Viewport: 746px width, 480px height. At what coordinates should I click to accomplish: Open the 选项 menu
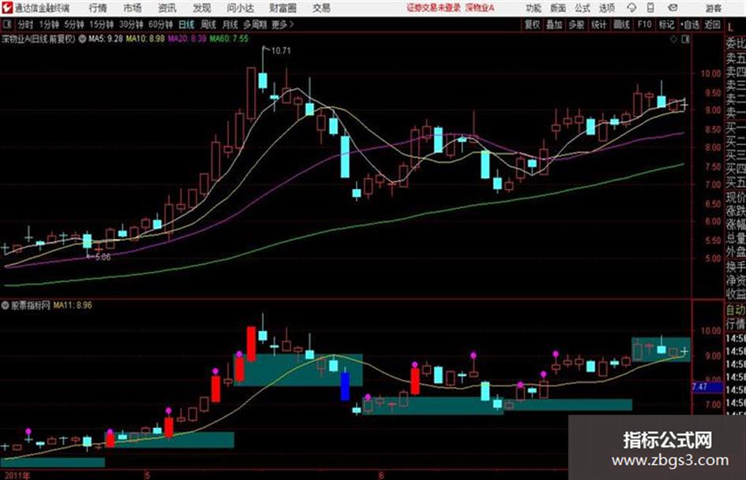click(x=606, y=8)
